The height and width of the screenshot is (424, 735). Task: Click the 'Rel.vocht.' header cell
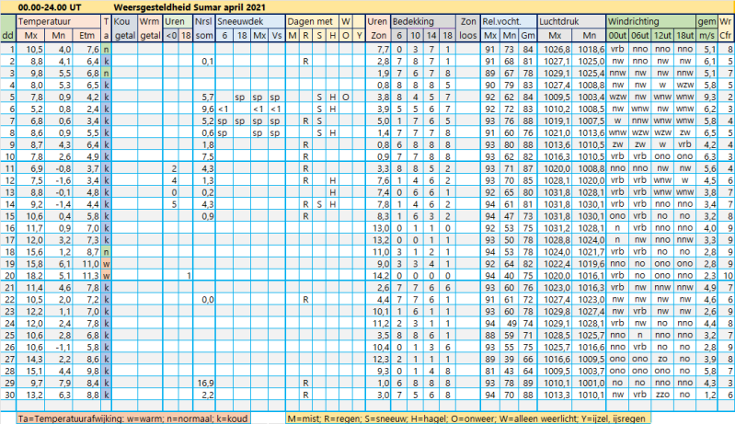(x=509, y=21)
